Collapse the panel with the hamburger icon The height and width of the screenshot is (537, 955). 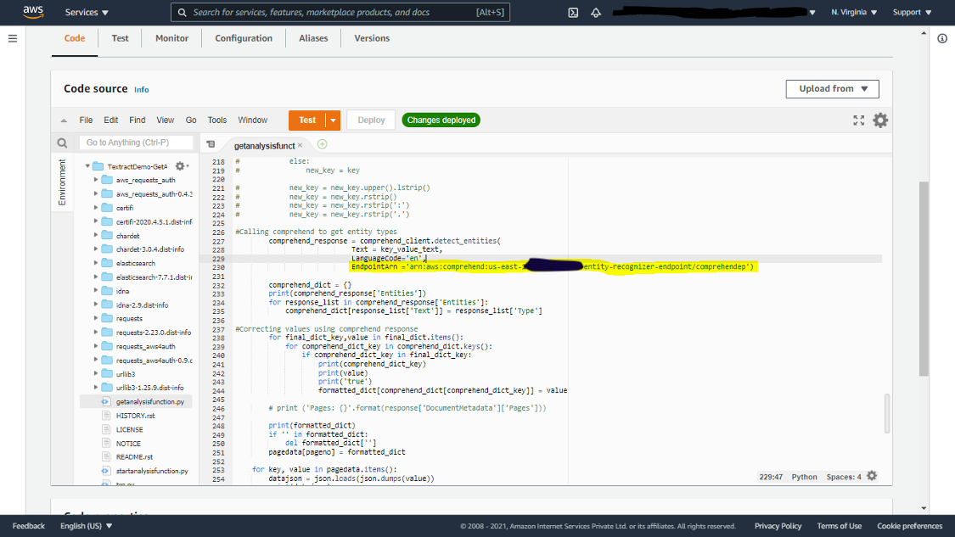[12, 37]
